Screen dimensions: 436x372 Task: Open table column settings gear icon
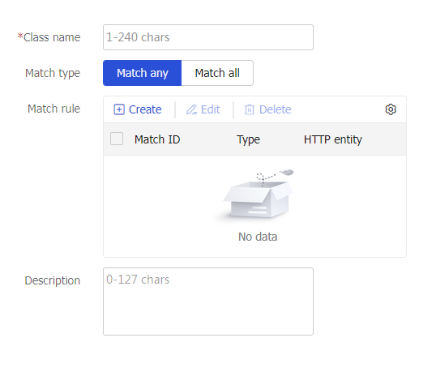coord(391,109)
